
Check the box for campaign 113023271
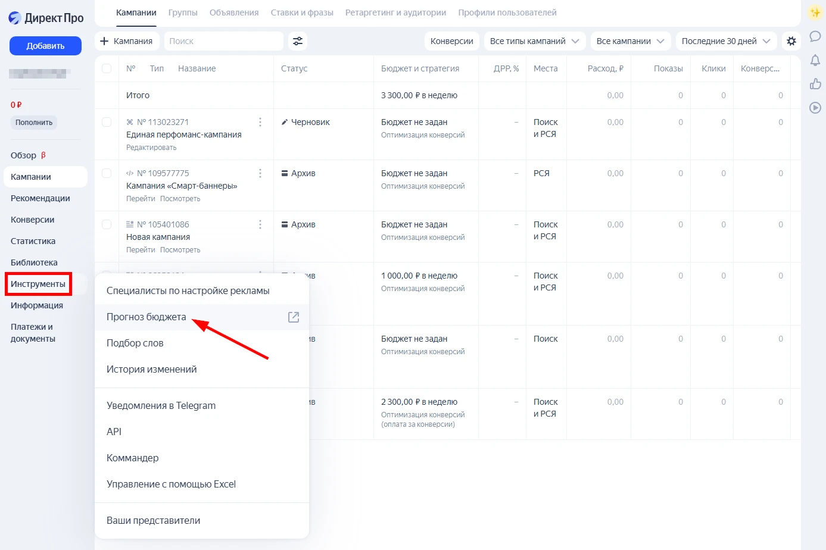107,122
